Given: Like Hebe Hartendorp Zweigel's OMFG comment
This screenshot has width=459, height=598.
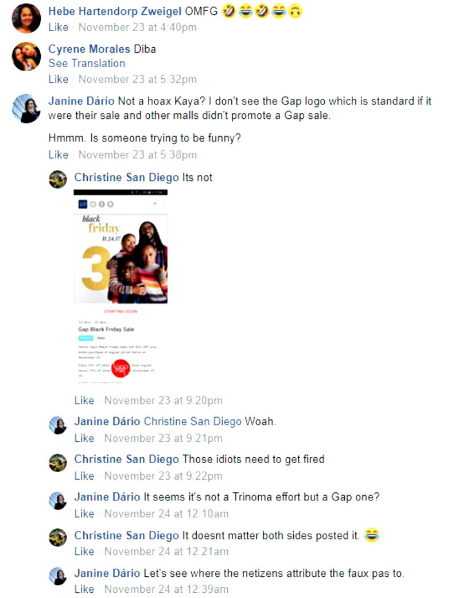Looking at the screenshot, I should tap(59, 28).
